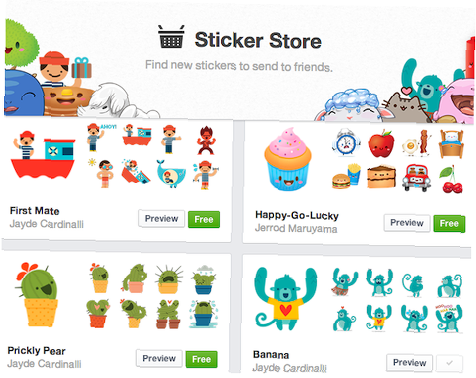Click Free for the Prickly Pear pack

click(201, 359)
